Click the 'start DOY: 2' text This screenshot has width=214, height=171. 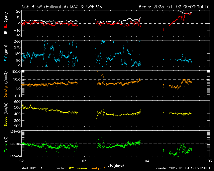pyautogui.click(x=32, y=168)
